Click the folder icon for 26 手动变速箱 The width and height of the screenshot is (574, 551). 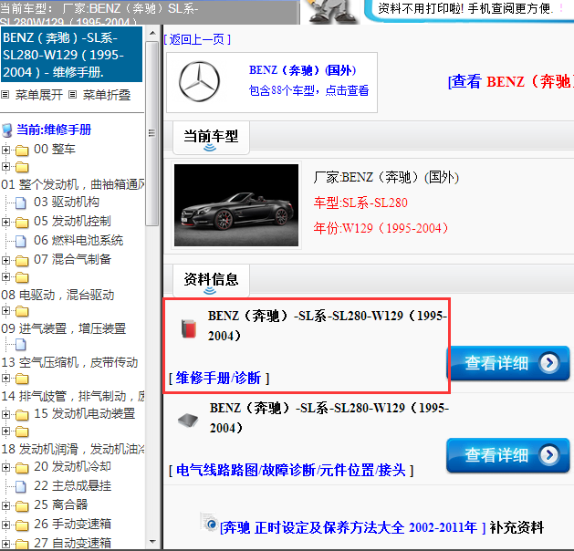(x=22, y=525)
